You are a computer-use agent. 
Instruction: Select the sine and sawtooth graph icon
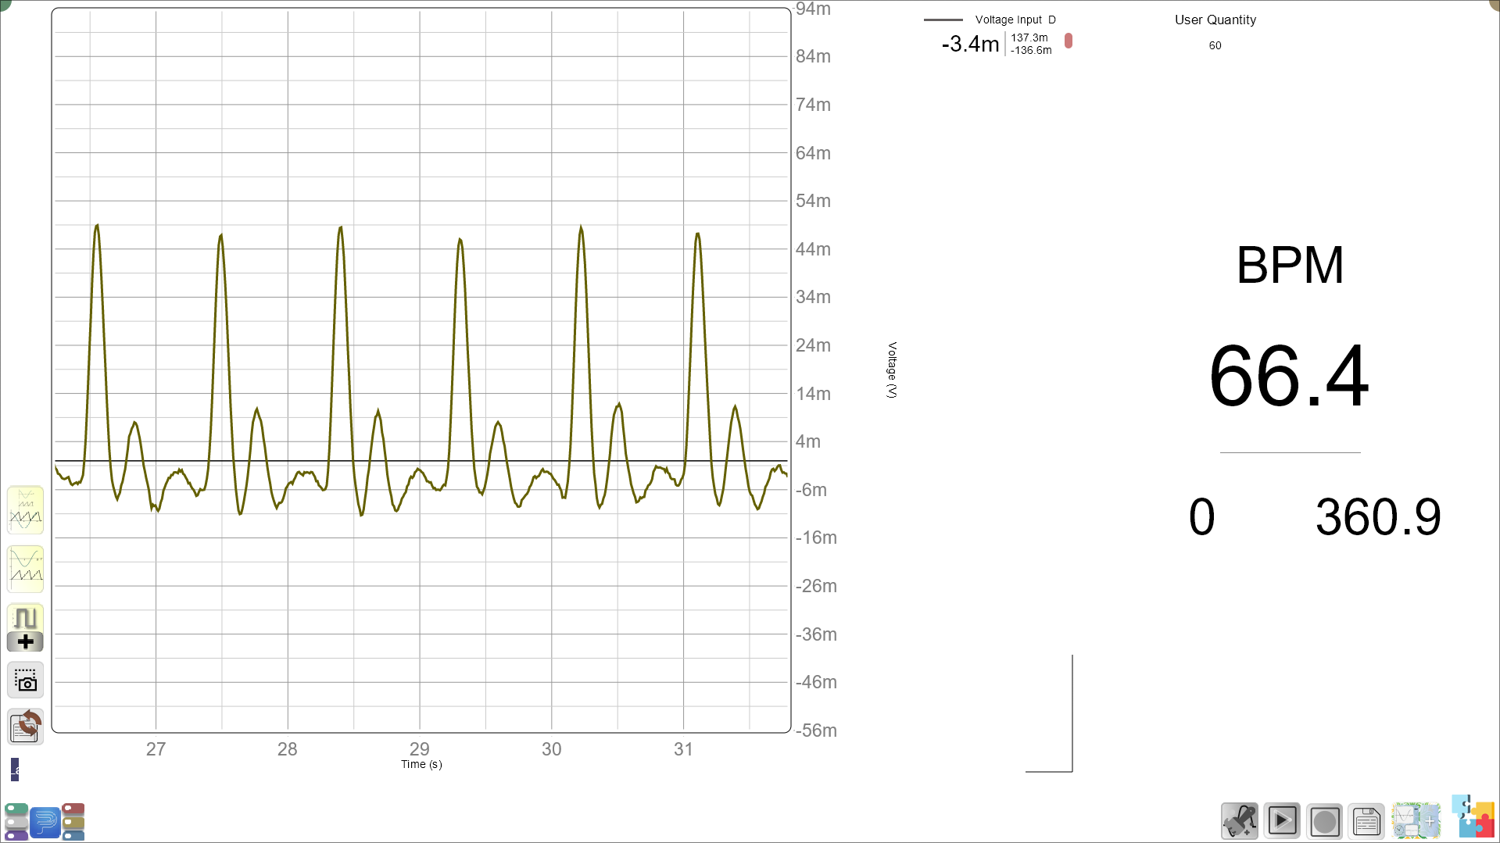[x=25, y=569]
